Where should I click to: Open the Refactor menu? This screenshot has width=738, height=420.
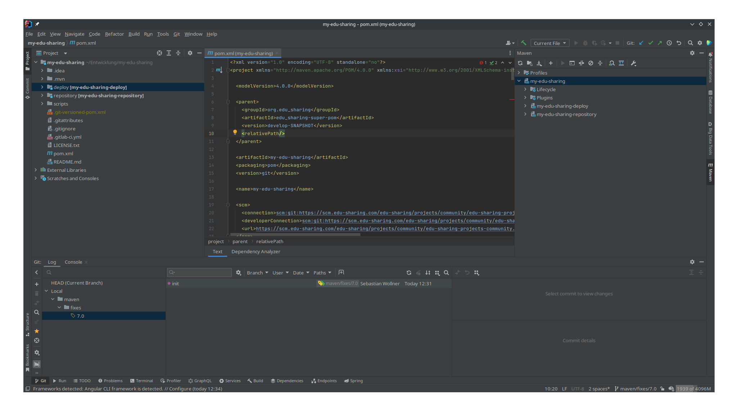[114, 34]
